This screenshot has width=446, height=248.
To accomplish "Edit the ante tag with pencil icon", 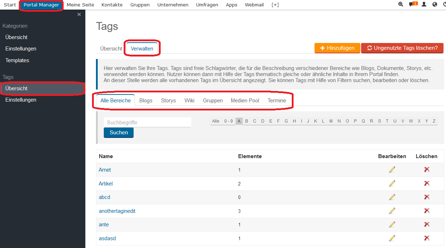I will tap(392, 224).
